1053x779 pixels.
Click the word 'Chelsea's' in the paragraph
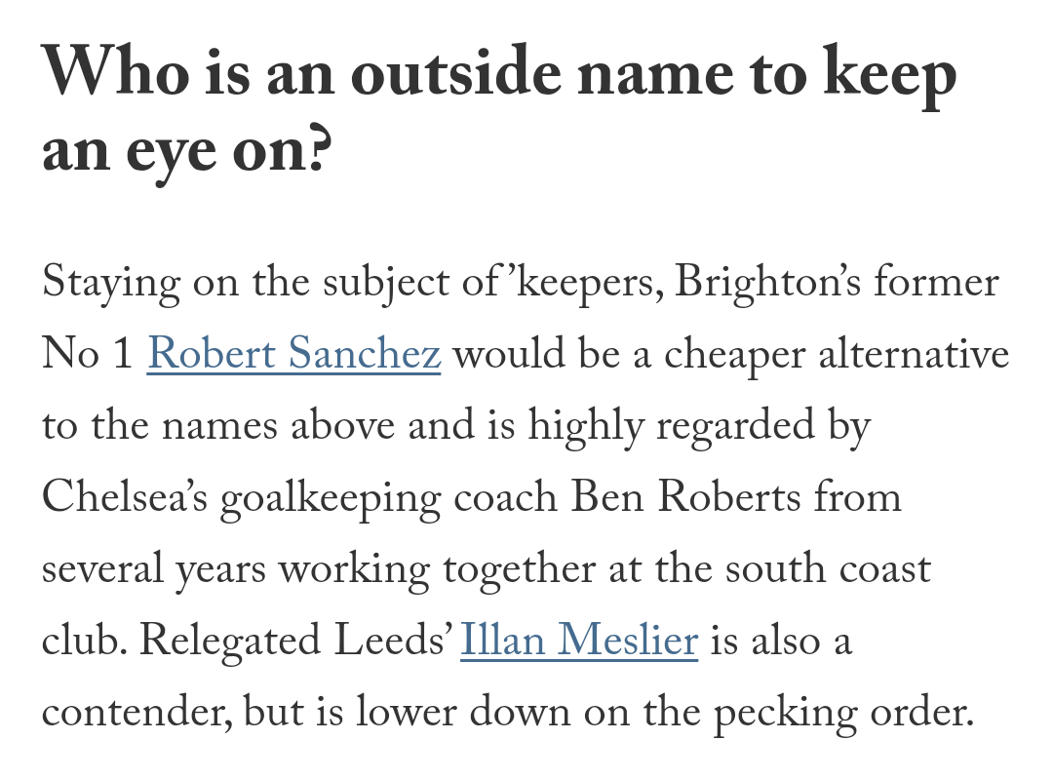pos(125,497)
